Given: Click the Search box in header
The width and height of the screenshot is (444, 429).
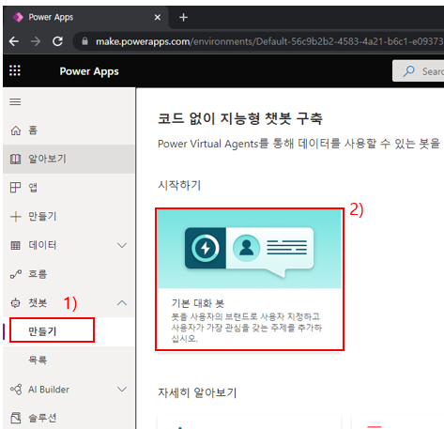Looking at the screenshot, I should point(419,71).
